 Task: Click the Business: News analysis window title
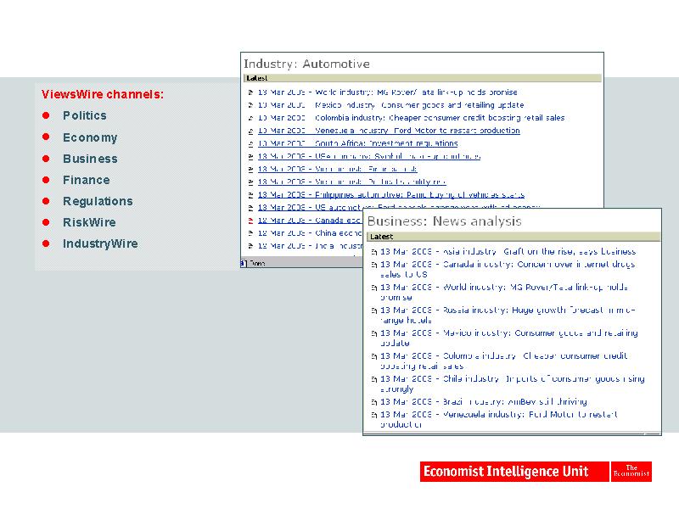[444, 221]
